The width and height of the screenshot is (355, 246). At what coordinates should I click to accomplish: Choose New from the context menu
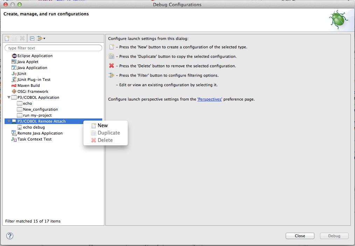(x=105, y=125)
